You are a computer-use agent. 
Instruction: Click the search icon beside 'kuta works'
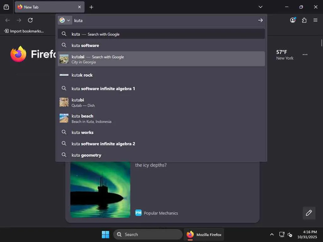tap(64, 132)
